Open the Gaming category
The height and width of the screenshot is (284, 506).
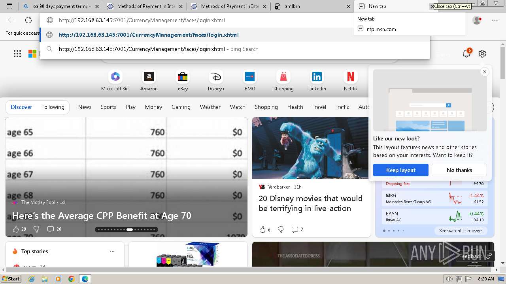181,107
